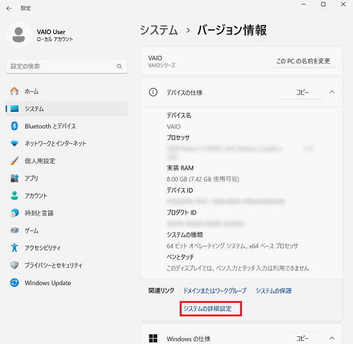
Task: Open プライバシーとセキュリティ settings
Action: coord(66,265)
